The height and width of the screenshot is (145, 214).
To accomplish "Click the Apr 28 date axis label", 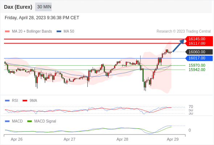I will (x=122, y=139).
